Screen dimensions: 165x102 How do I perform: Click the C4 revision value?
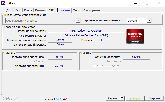(100, 40)
